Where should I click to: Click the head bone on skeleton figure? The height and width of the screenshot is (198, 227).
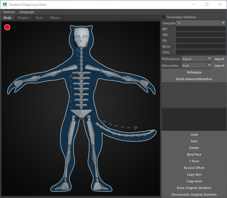[x=81, y=37]
